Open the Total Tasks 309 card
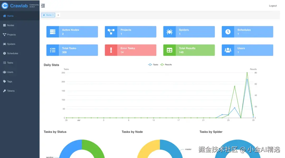Image resolution: width=285 pixels, height=158 pixels. pos(72,50)
